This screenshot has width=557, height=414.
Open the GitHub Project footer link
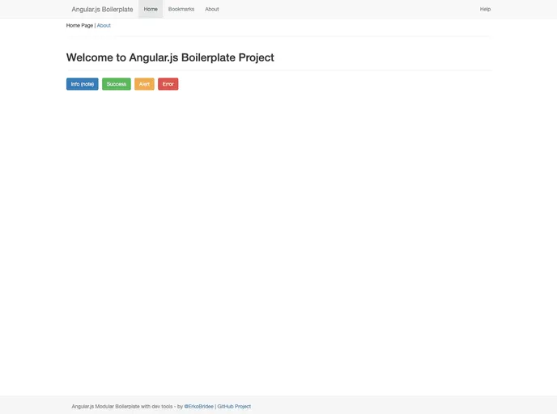234,407
